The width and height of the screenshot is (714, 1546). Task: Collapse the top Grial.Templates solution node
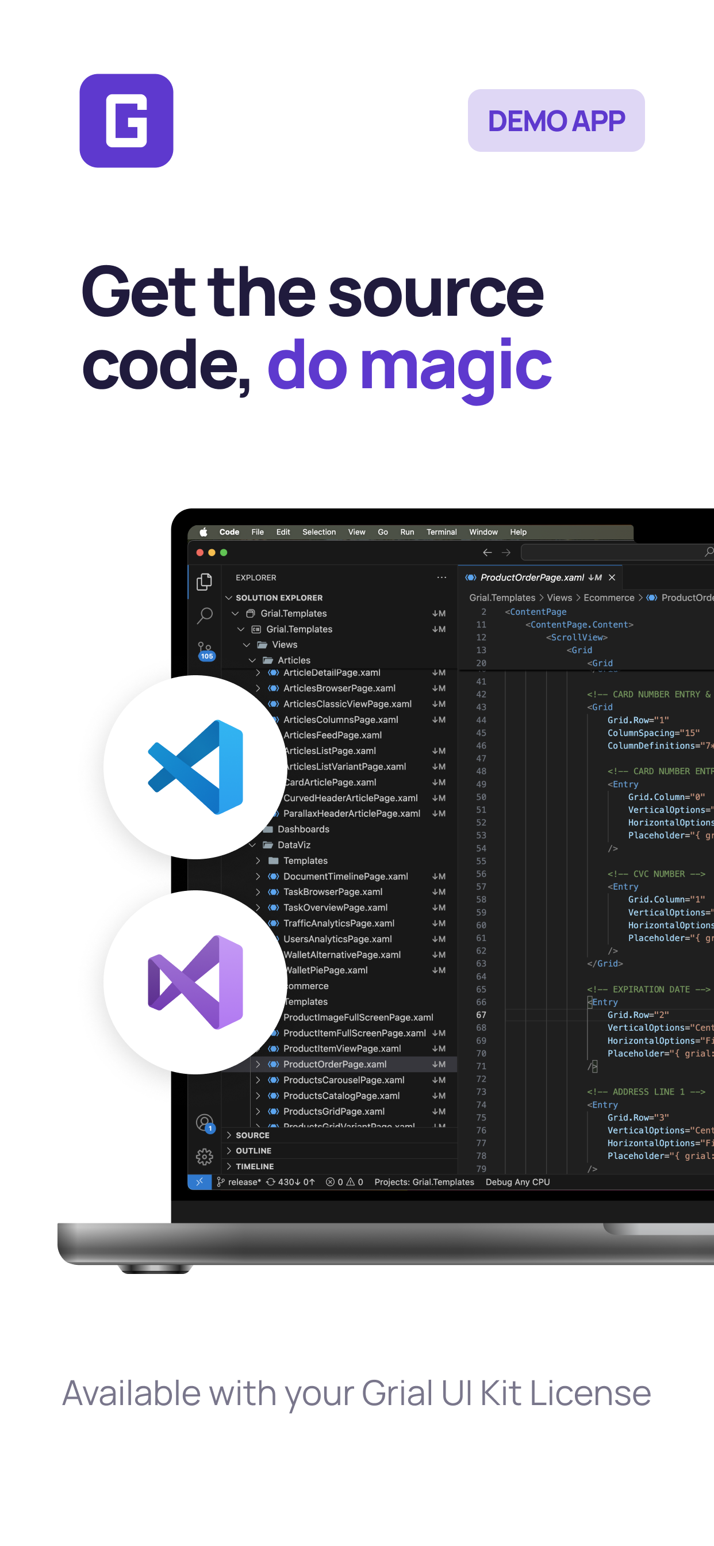(x=235, y=613)
